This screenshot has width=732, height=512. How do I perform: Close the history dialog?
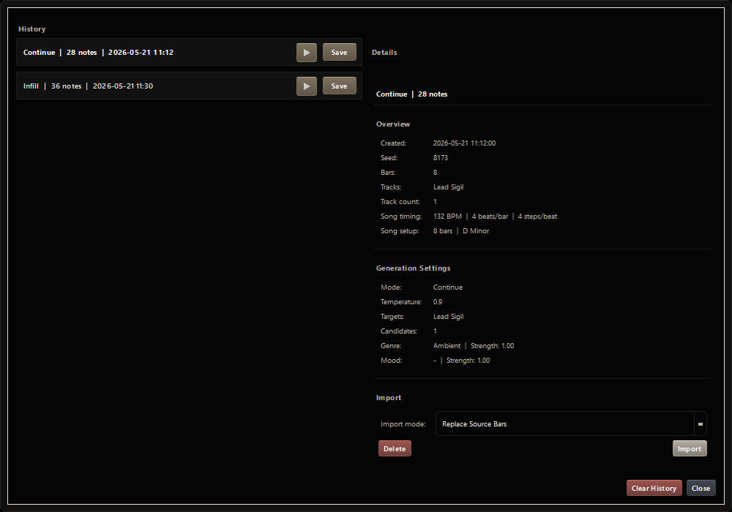tap(701, 488)
